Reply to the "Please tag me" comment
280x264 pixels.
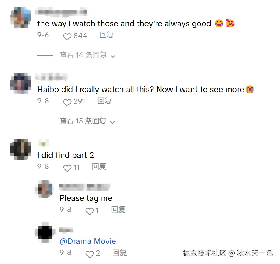click(118, 210)
